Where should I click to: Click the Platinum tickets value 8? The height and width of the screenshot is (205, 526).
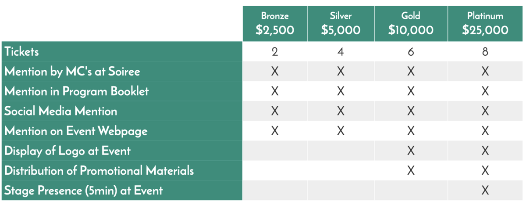tap(485, 52)
